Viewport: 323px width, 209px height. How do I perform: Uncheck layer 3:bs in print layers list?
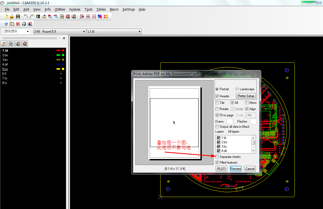219,146
